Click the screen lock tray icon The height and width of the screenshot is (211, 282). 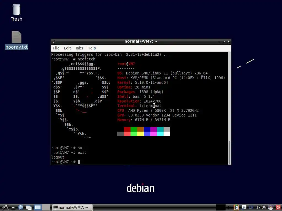tap(270, 207)
